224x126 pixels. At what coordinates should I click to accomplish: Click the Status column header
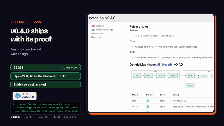[149, 95]
